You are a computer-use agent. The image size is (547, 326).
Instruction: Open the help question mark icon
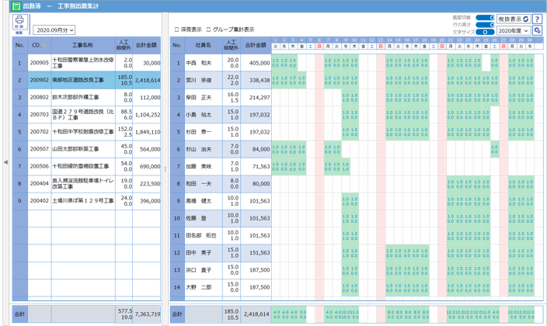(x=537, y=19)
